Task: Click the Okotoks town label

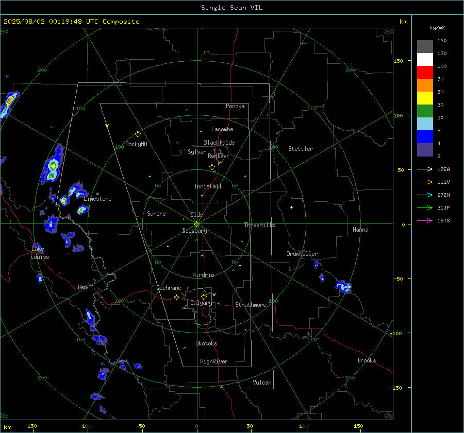Action: click(206, 343)
